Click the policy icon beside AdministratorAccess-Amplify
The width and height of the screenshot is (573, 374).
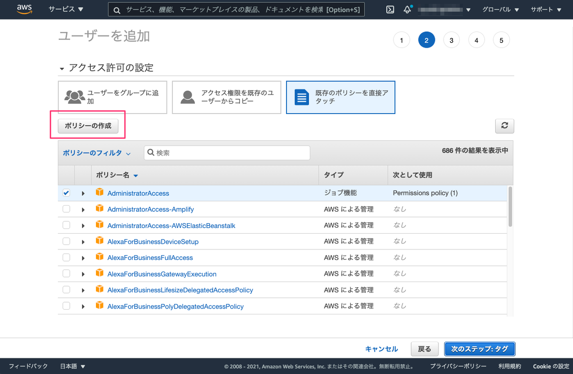99,208
